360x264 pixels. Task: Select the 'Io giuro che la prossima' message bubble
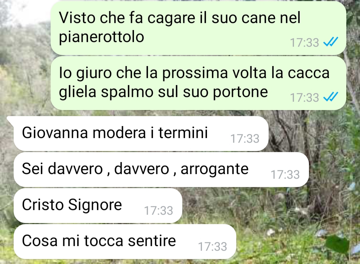tap(198, 83)
